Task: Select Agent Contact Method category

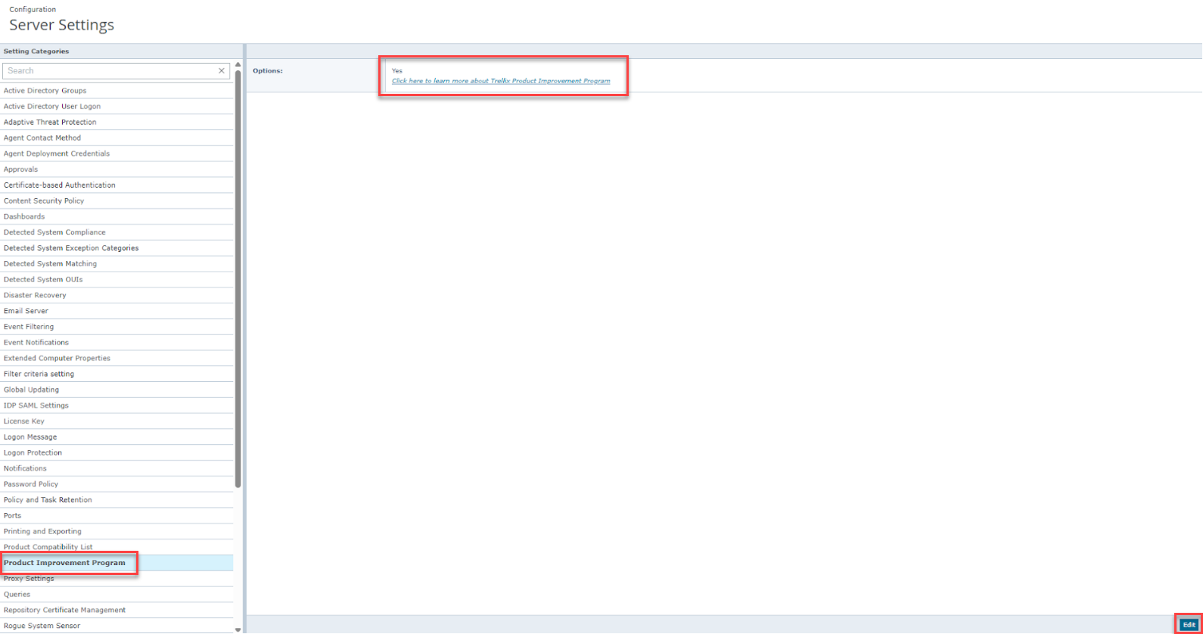Action: [x=117, y=138]
